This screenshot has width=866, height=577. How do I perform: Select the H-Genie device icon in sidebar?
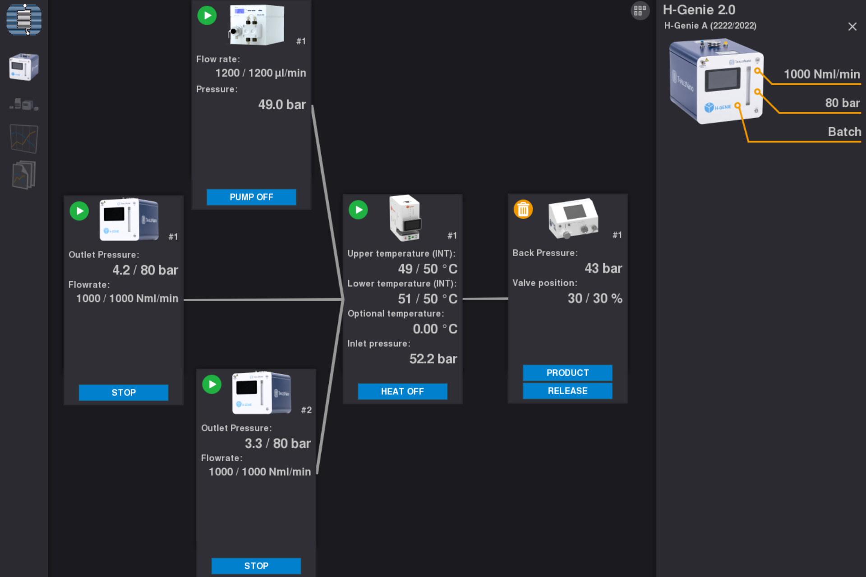[x=24, y=67]
